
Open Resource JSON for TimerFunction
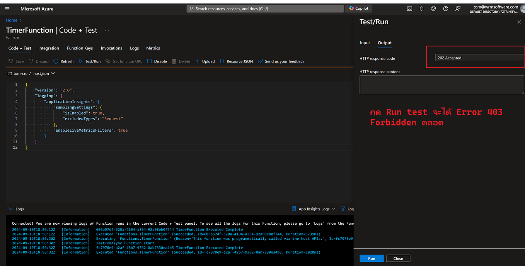[236, 61]
